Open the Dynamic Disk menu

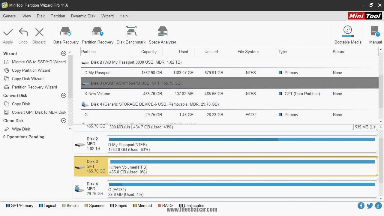pos(83,16)
